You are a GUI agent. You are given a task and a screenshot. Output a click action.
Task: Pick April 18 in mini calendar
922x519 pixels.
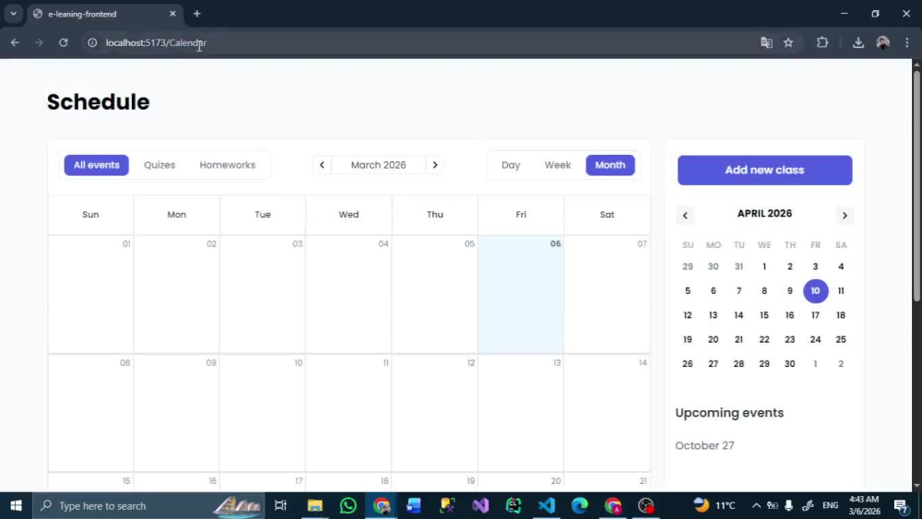(x=841, y=315)
